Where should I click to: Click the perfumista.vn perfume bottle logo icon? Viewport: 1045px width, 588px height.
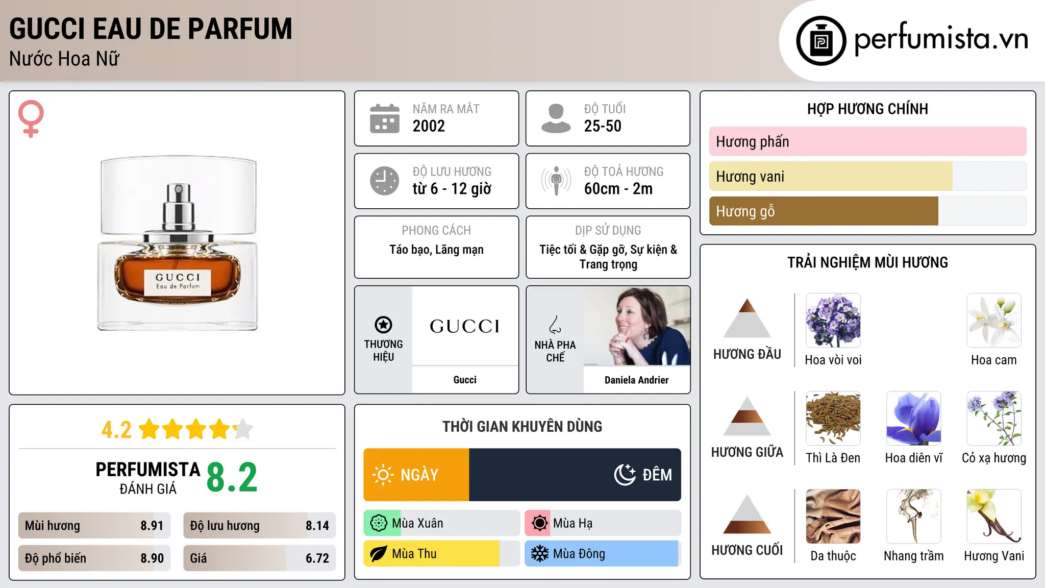pos(821,41)
